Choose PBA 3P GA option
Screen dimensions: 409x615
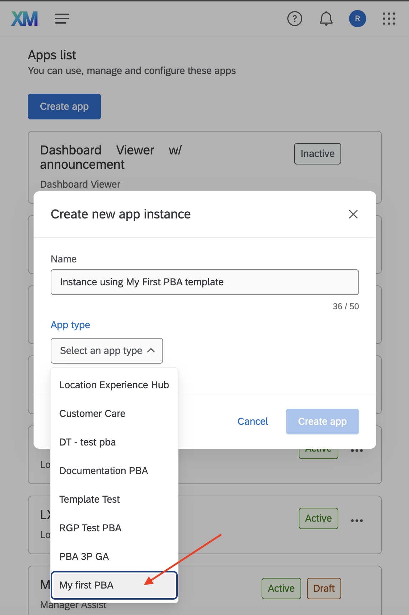114,557
